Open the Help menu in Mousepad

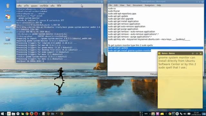(x=159, y=5)
